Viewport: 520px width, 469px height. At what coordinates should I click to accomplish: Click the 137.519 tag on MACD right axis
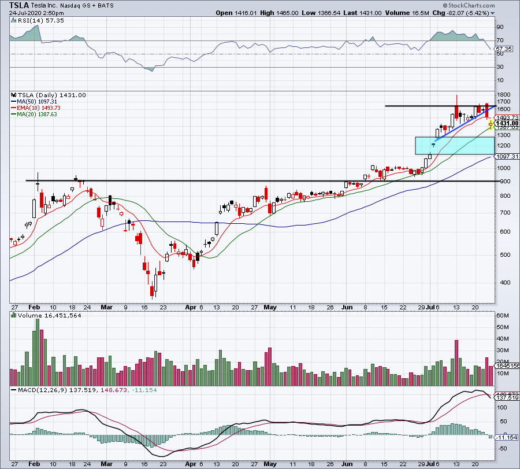pyautogui.click(x=507, y=398)
